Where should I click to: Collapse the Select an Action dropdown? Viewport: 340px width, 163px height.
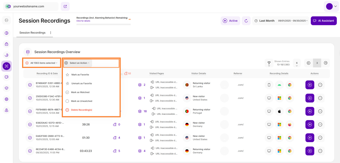tap(77, 63)
